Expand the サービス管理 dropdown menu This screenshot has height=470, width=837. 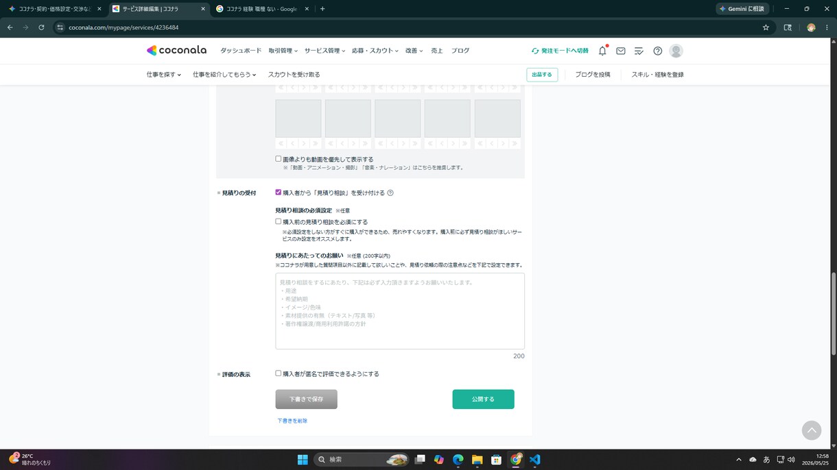pos(325,51)
